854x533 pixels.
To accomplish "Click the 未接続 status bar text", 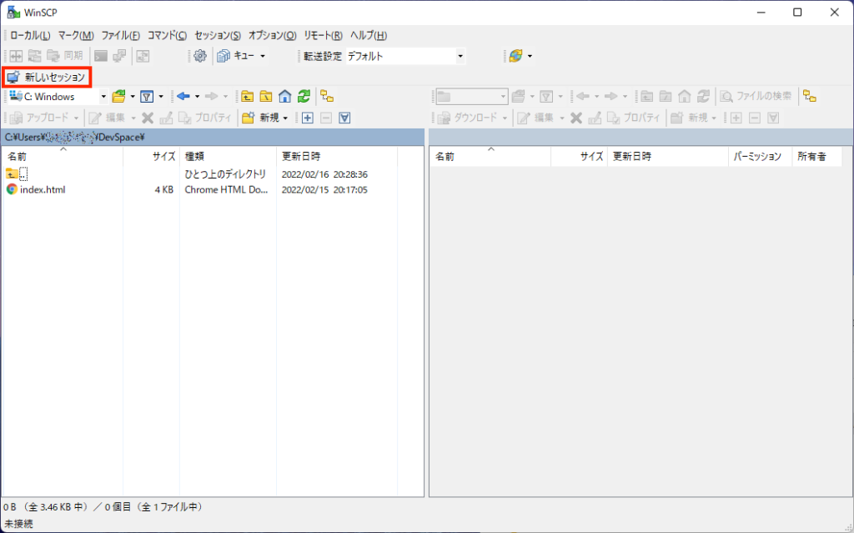I will [x=18, y=524].
